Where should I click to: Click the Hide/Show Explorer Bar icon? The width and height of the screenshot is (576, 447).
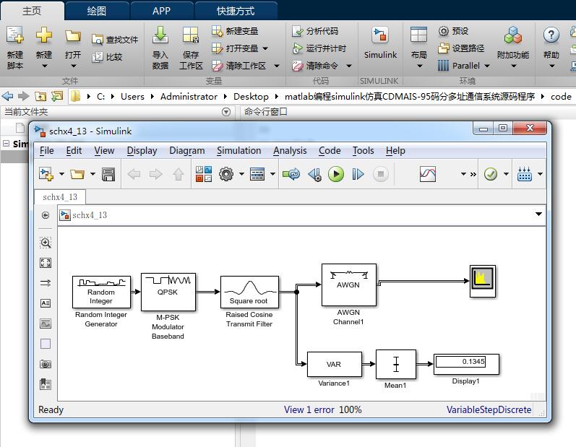(x=46, y=215)
